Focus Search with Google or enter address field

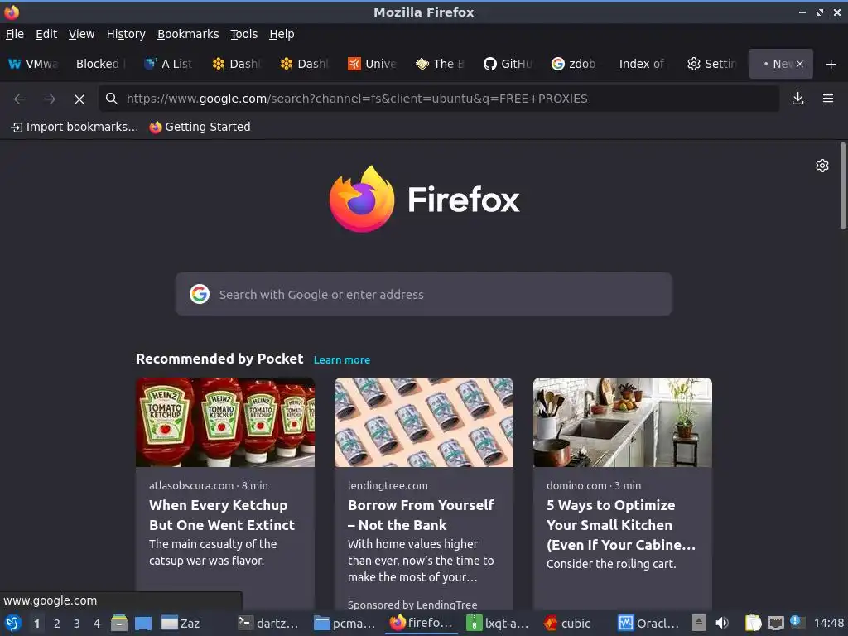pyautogui.click(x=423, y=294)
